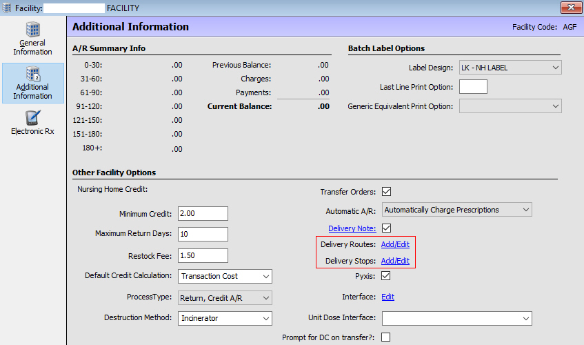Select the Current Balance label text
Viewport: 584px width, 345px height.
click(239, 106)
